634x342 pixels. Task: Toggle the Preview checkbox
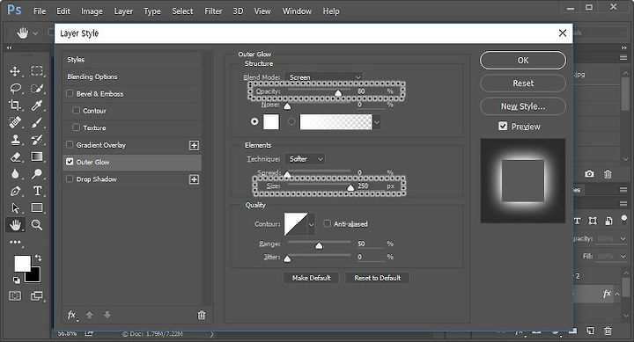coord(503,127)
